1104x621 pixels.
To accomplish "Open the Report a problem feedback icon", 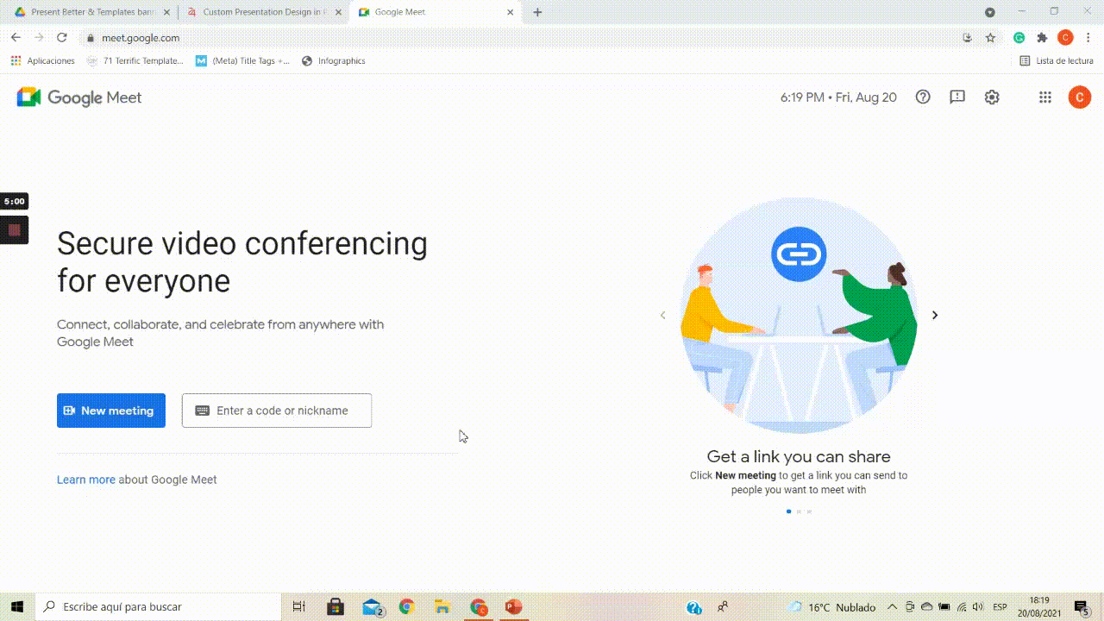I will point(957,97).
